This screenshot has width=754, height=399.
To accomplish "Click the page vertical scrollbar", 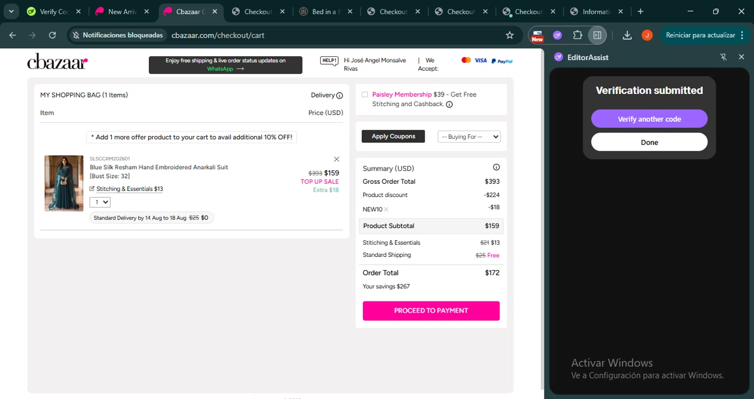I will pos(541,219).
